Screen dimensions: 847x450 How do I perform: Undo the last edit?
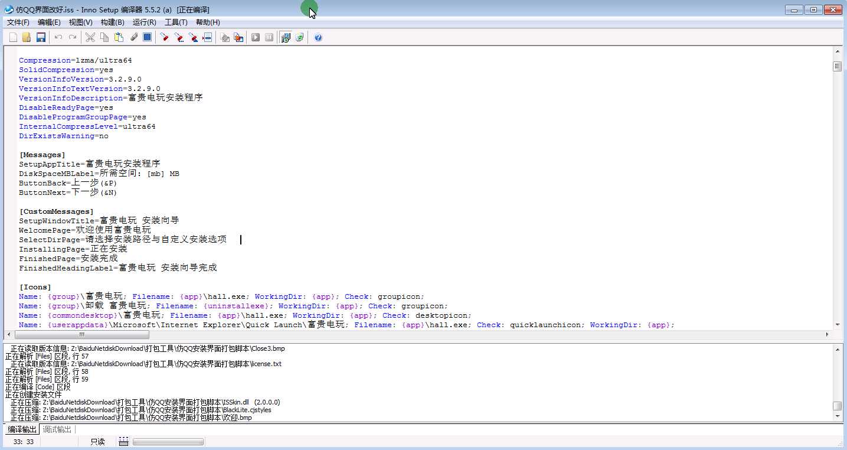pyautogui.click(x=58, y=37)
